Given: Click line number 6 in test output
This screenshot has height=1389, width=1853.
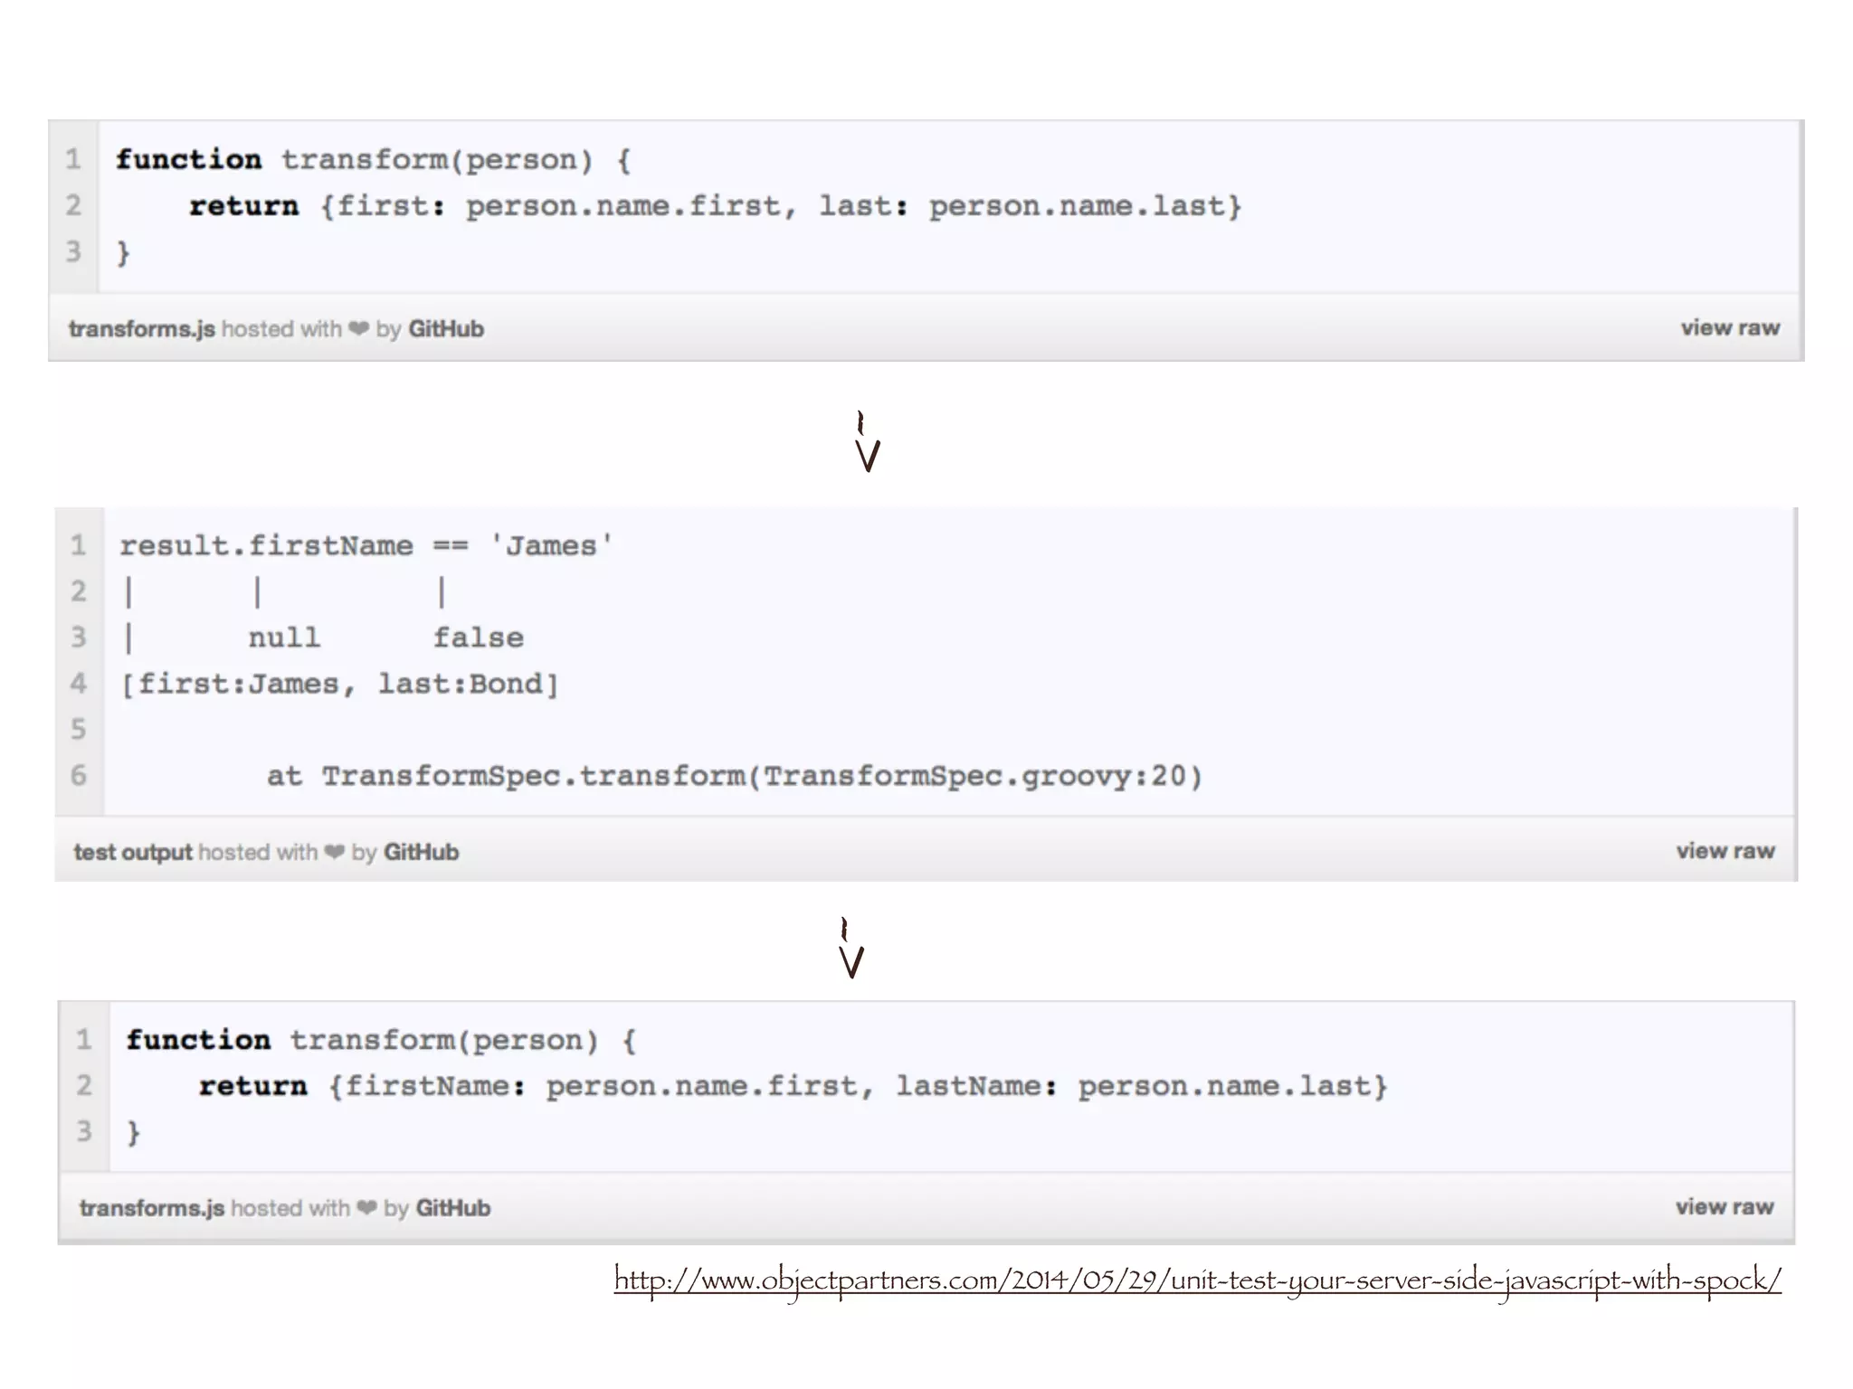Looking at the screenshot, I should 79,775.
